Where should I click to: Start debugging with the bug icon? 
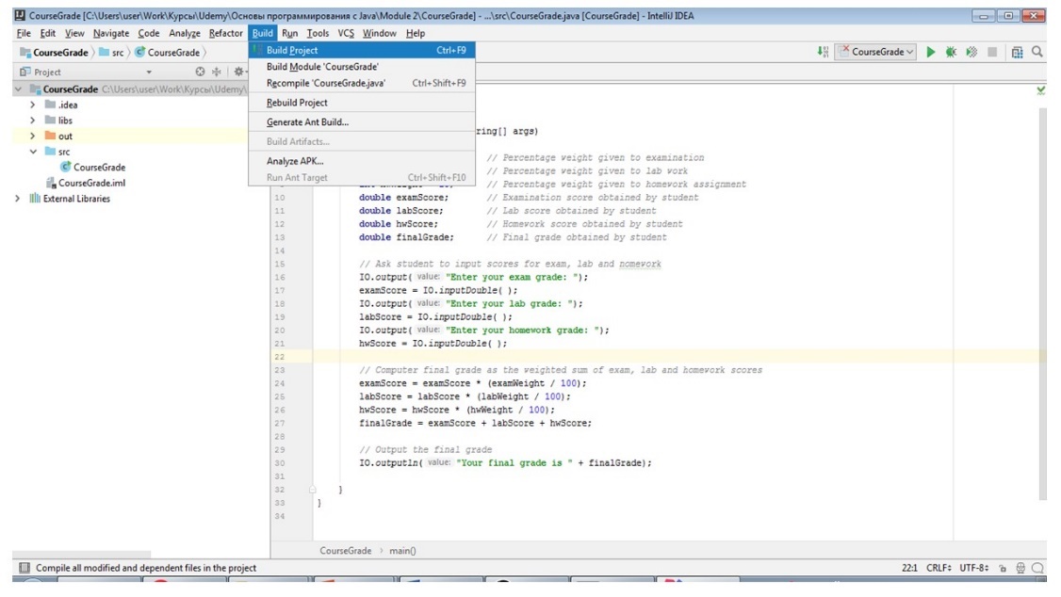pos(951,52)
